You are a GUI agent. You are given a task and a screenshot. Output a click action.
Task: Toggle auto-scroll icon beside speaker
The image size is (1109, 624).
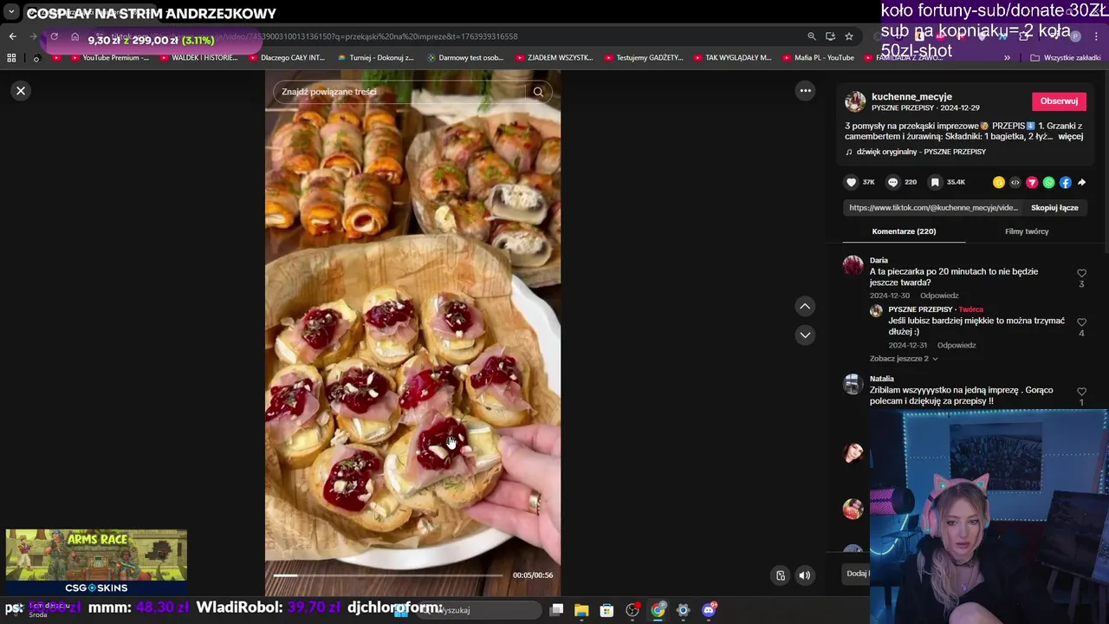click(x=781, y=575)
